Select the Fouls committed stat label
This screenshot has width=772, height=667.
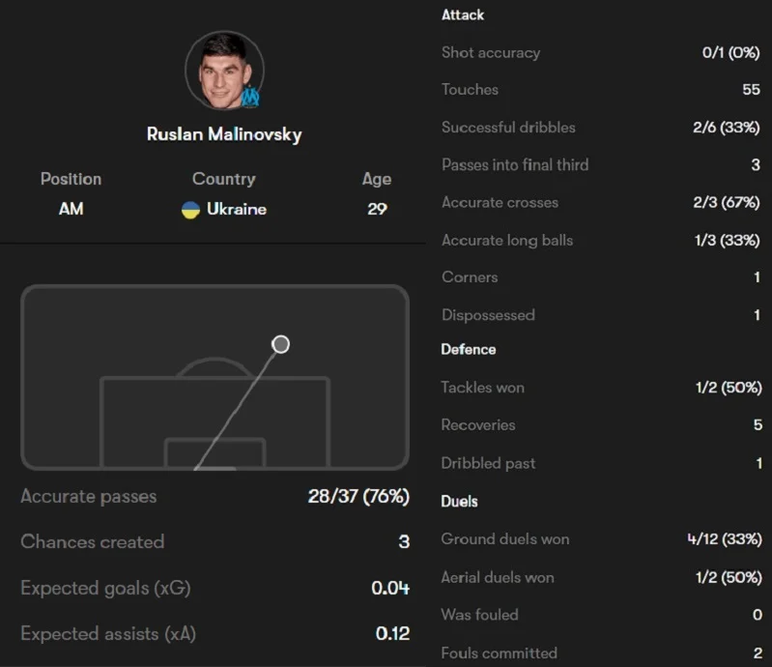[500, 652]
